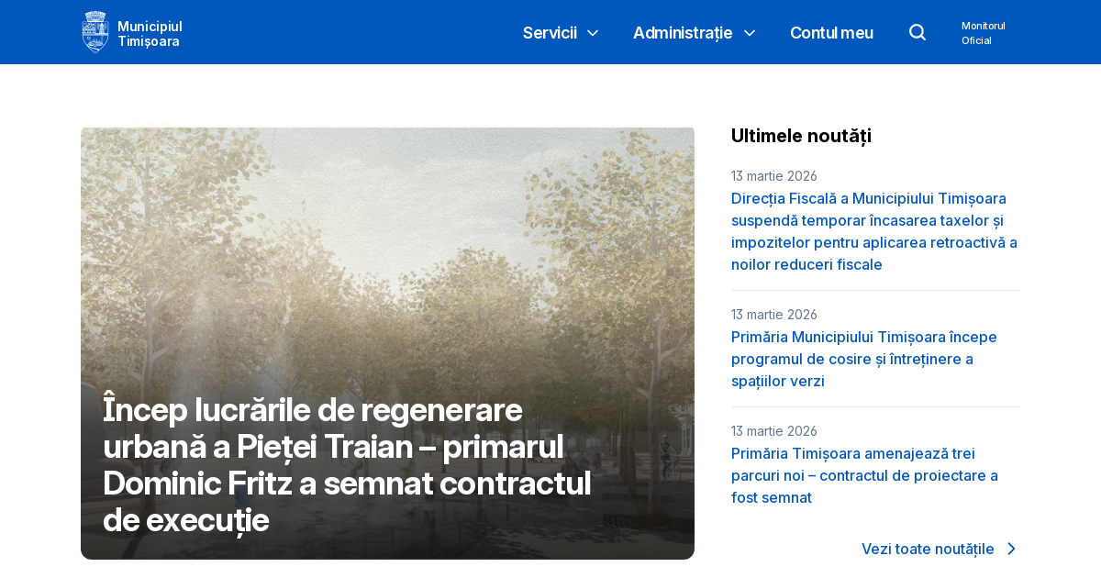Viewport: 1101px width, 578px height.
Task: Open the Monitorul Oficial link
Action: point(983,33)
